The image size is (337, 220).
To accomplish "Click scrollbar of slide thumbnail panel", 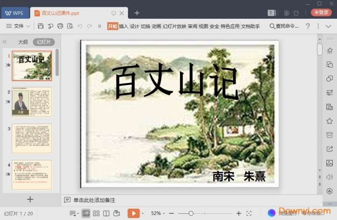I will (x=57, y=62).
